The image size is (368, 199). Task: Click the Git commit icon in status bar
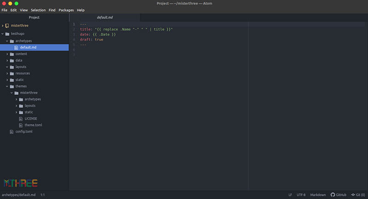(x=353, y=195)
